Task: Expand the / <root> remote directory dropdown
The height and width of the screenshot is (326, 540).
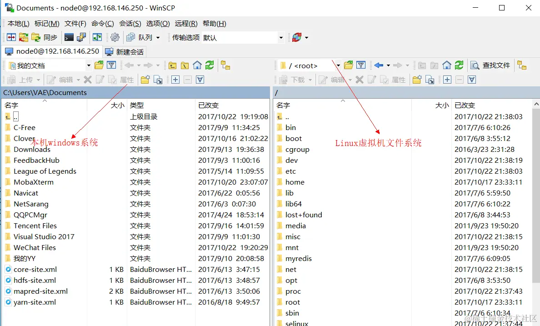Action: pos(338,65)
